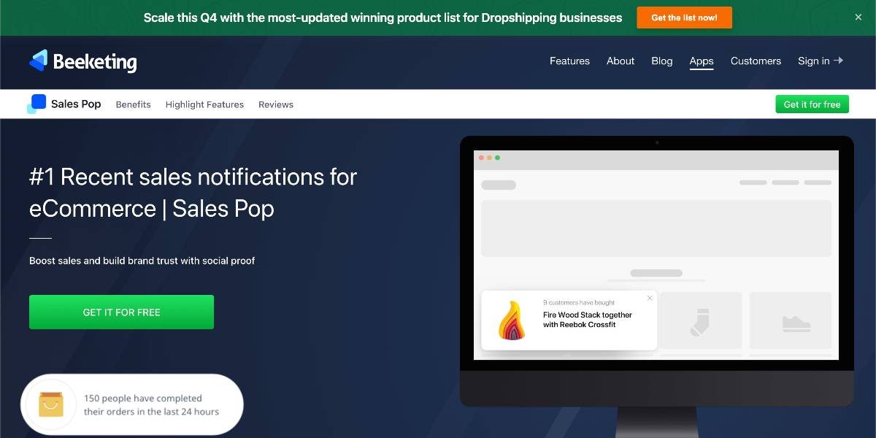
Task: Open the About page
Action: (x=620, y=61)
